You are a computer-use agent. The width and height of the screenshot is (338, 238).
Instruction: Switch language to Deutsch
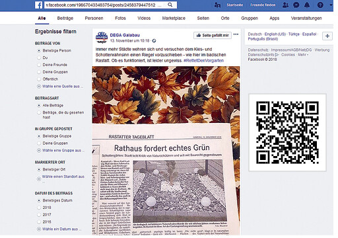click(255, 34)
